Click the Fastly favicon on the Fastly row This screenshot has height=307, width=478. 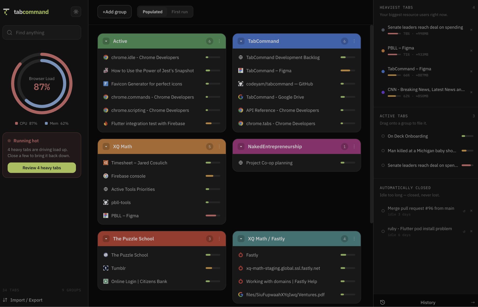point(241,255)
